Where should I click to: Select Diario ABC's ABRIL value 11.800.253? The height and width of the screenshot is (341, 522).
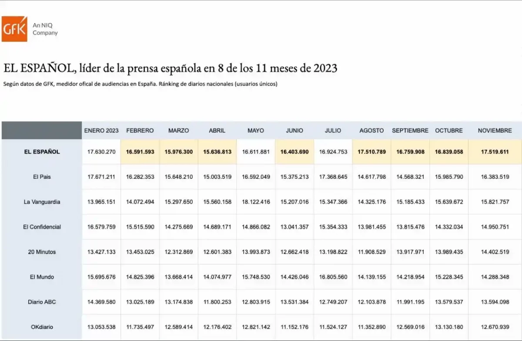(x=217, y=302)
